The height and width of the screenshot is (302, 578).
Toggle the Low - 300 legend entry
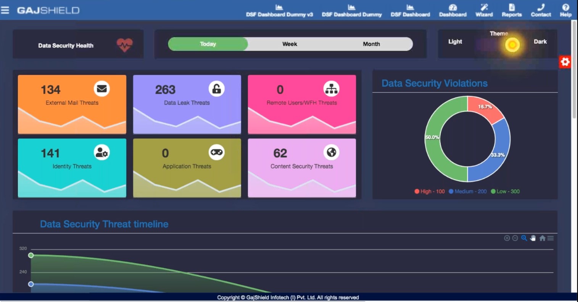[505, 191]
